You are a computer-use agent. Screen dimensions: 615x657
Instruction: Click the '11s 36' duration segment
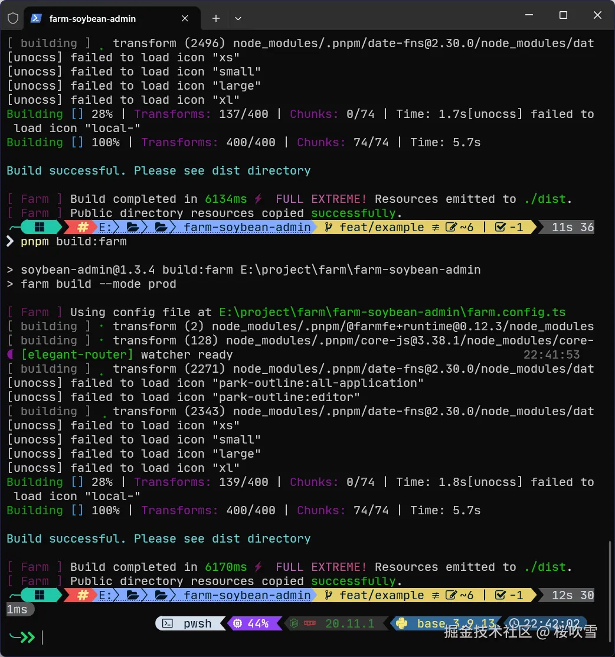(573, 227)
